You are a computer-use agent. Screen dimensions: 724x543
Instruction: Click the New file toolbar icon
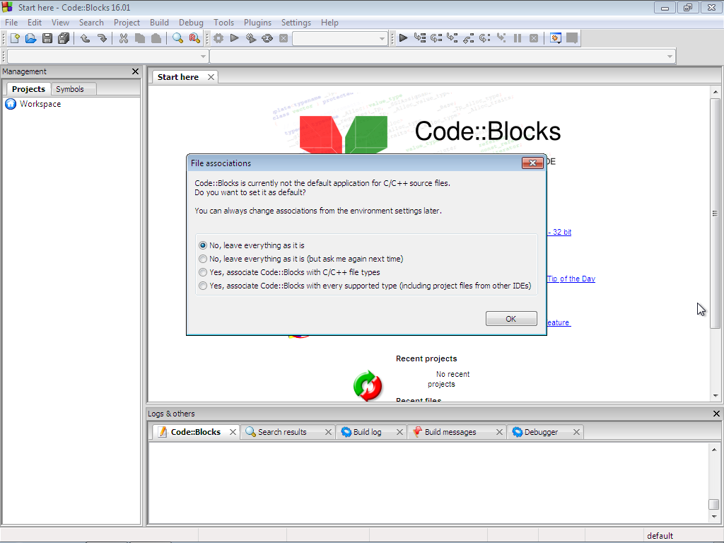(x=15, y=38)
